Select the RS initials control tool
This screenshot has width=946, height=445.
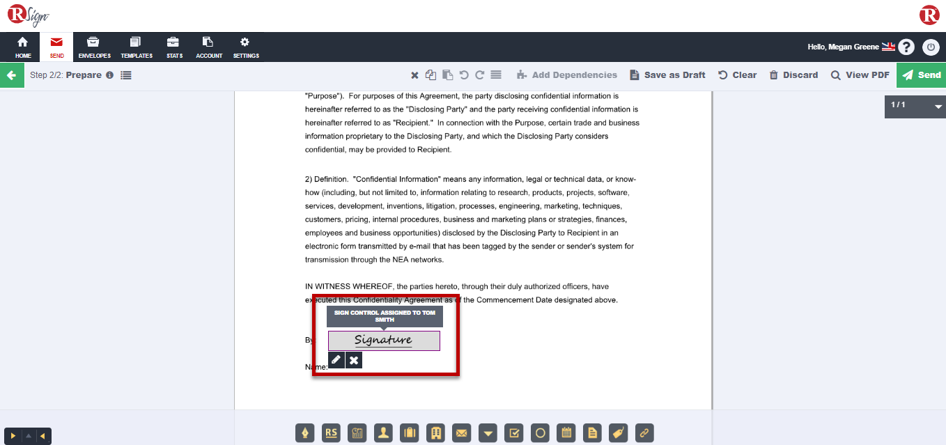[332, 433]
